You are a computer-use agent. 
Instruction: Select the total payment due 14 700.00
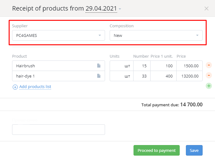point(191,105)
